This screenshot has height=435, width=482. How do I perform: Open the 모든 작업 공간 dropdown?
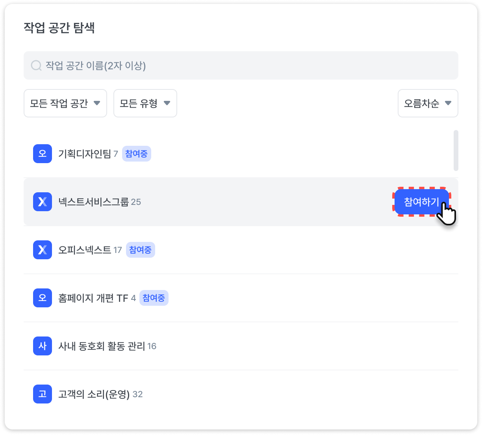coord(65,103)
